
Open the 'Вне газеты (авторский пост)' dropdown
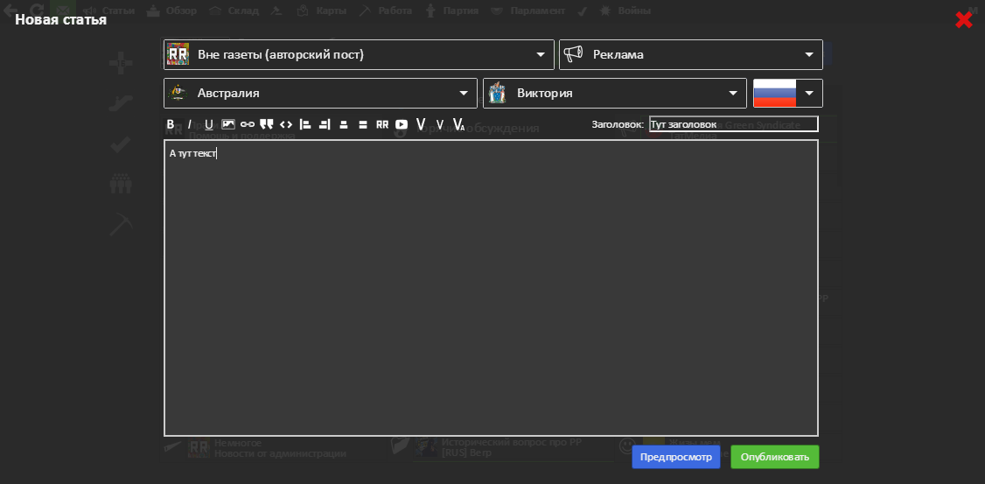359,54
